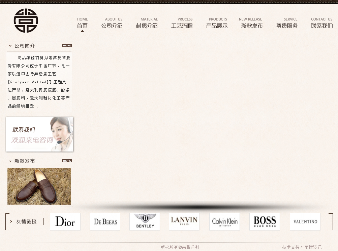Open the Dior brand logo link
This screenshot has height=251, width=338.
[65, 222]
